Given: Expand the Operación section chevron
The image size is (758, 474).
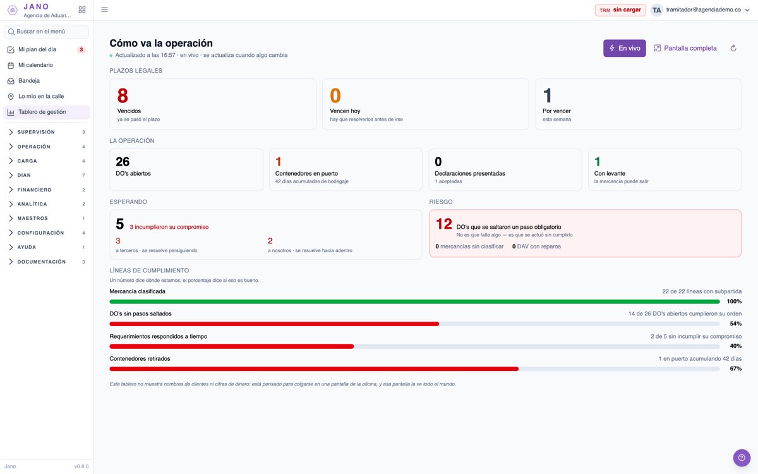Looking at the screenshot, I should pos(11,147).
